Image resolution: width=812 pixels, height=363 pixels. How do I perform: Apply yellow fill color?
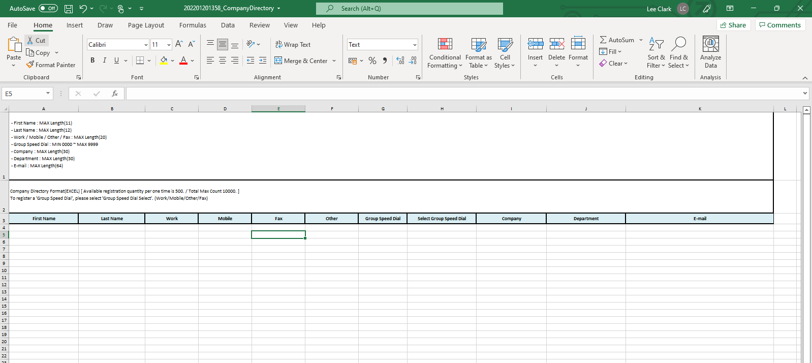coord(164,60)
